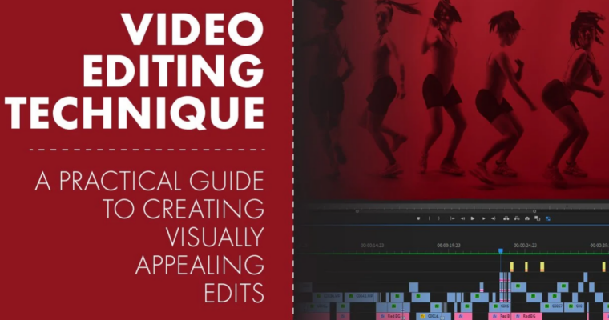Toggle the blue highlighted button in transport bar
This screenshot has width=609, height=320.
pos(548,218)
